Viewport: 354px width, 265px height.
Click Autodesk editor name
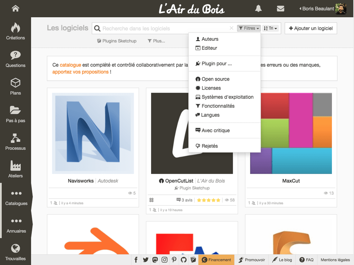[108, 181]
